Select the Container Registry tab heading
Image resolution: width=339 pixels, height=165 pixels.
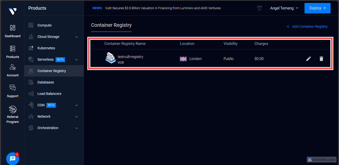pyautogui.click(x=111, y=25)
